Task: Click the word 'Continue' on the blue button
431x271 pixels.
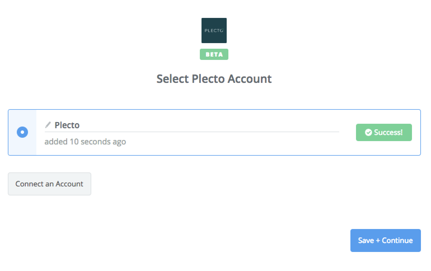Action: pyautogui.click(x=397, y=240)
